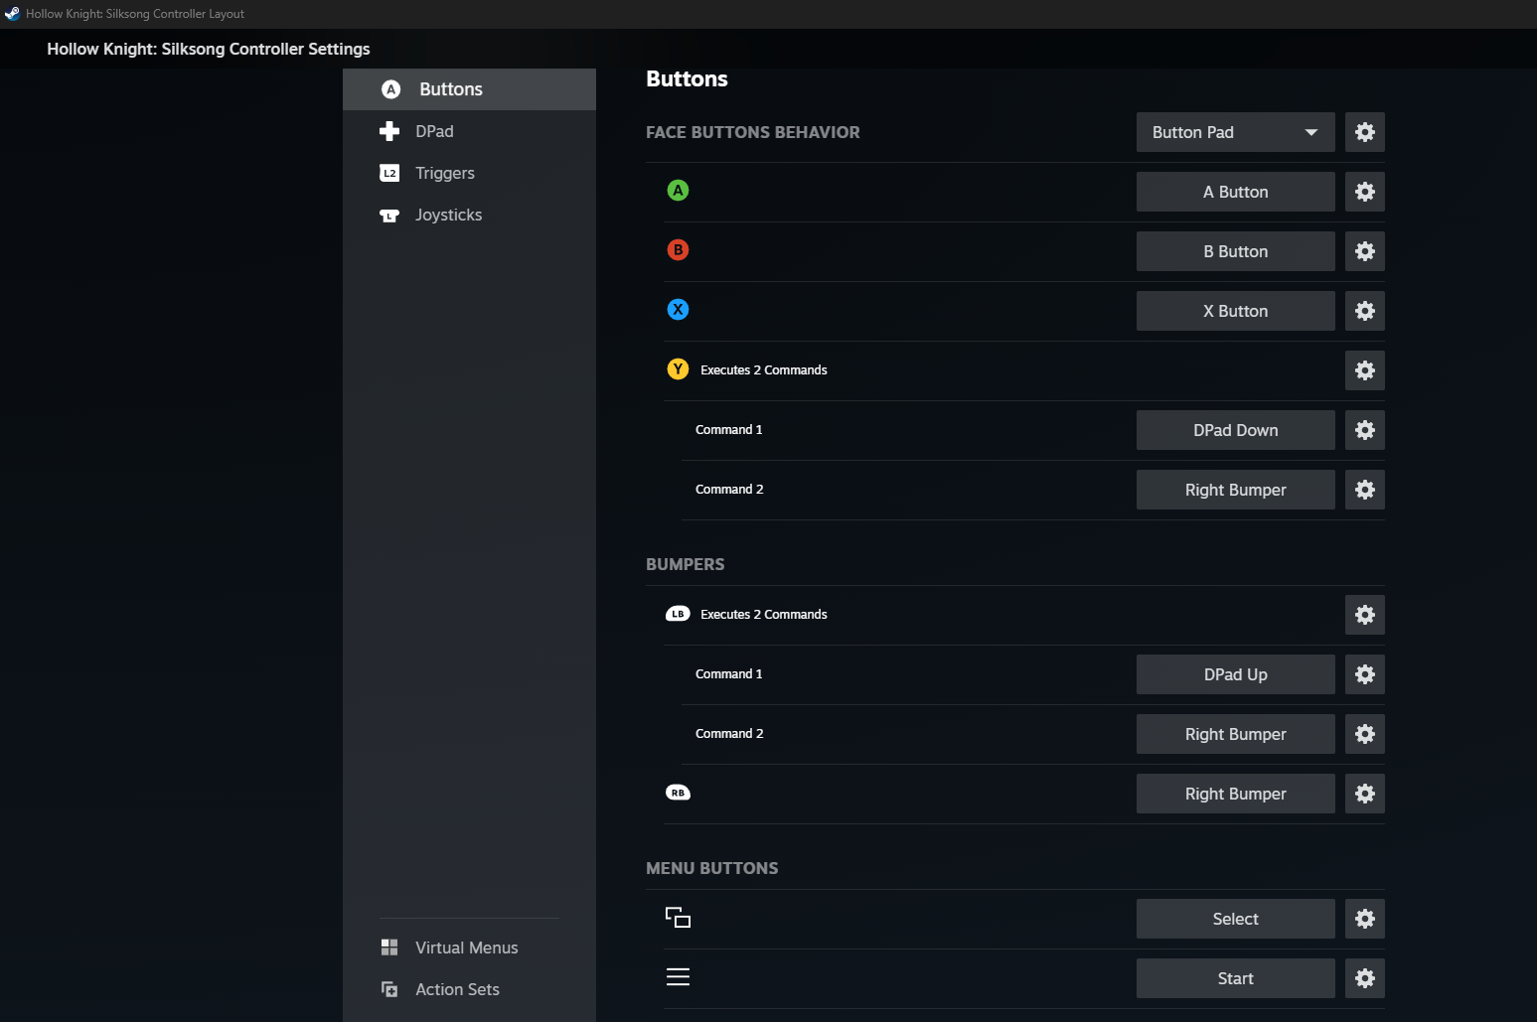Image resolution: width=1537 pixels, height=1022 pixels.
Task: Click the LB bumper glyph icon
Action: coord(678,614)
